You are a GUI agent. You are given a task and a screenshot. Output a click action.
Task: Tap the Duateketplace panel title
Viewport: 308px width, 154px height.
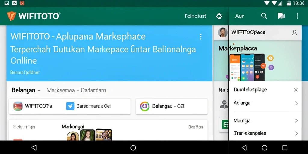coord(250,90)
